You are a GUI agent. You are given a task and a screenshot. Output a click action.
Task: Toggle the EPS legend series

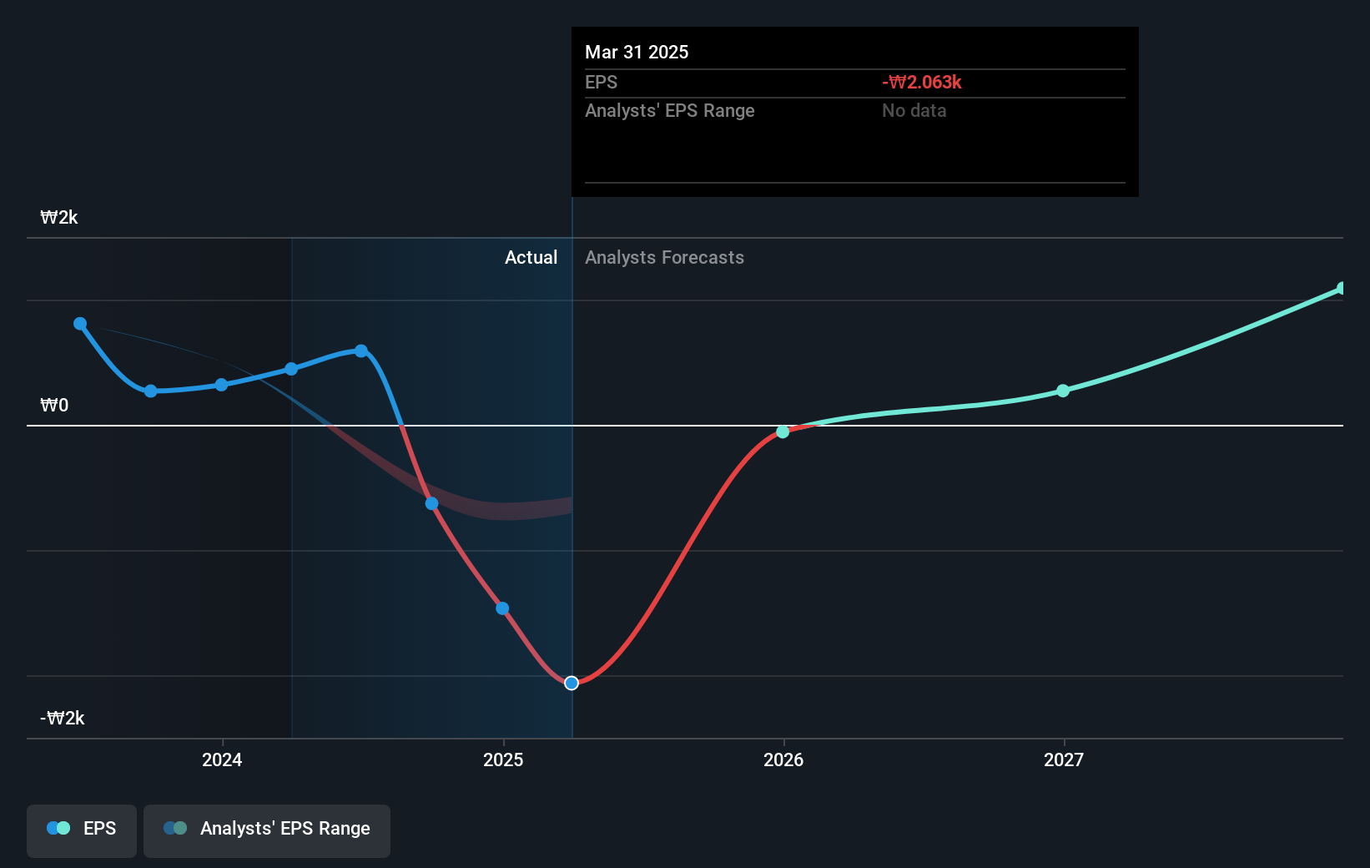click(82, 830)
